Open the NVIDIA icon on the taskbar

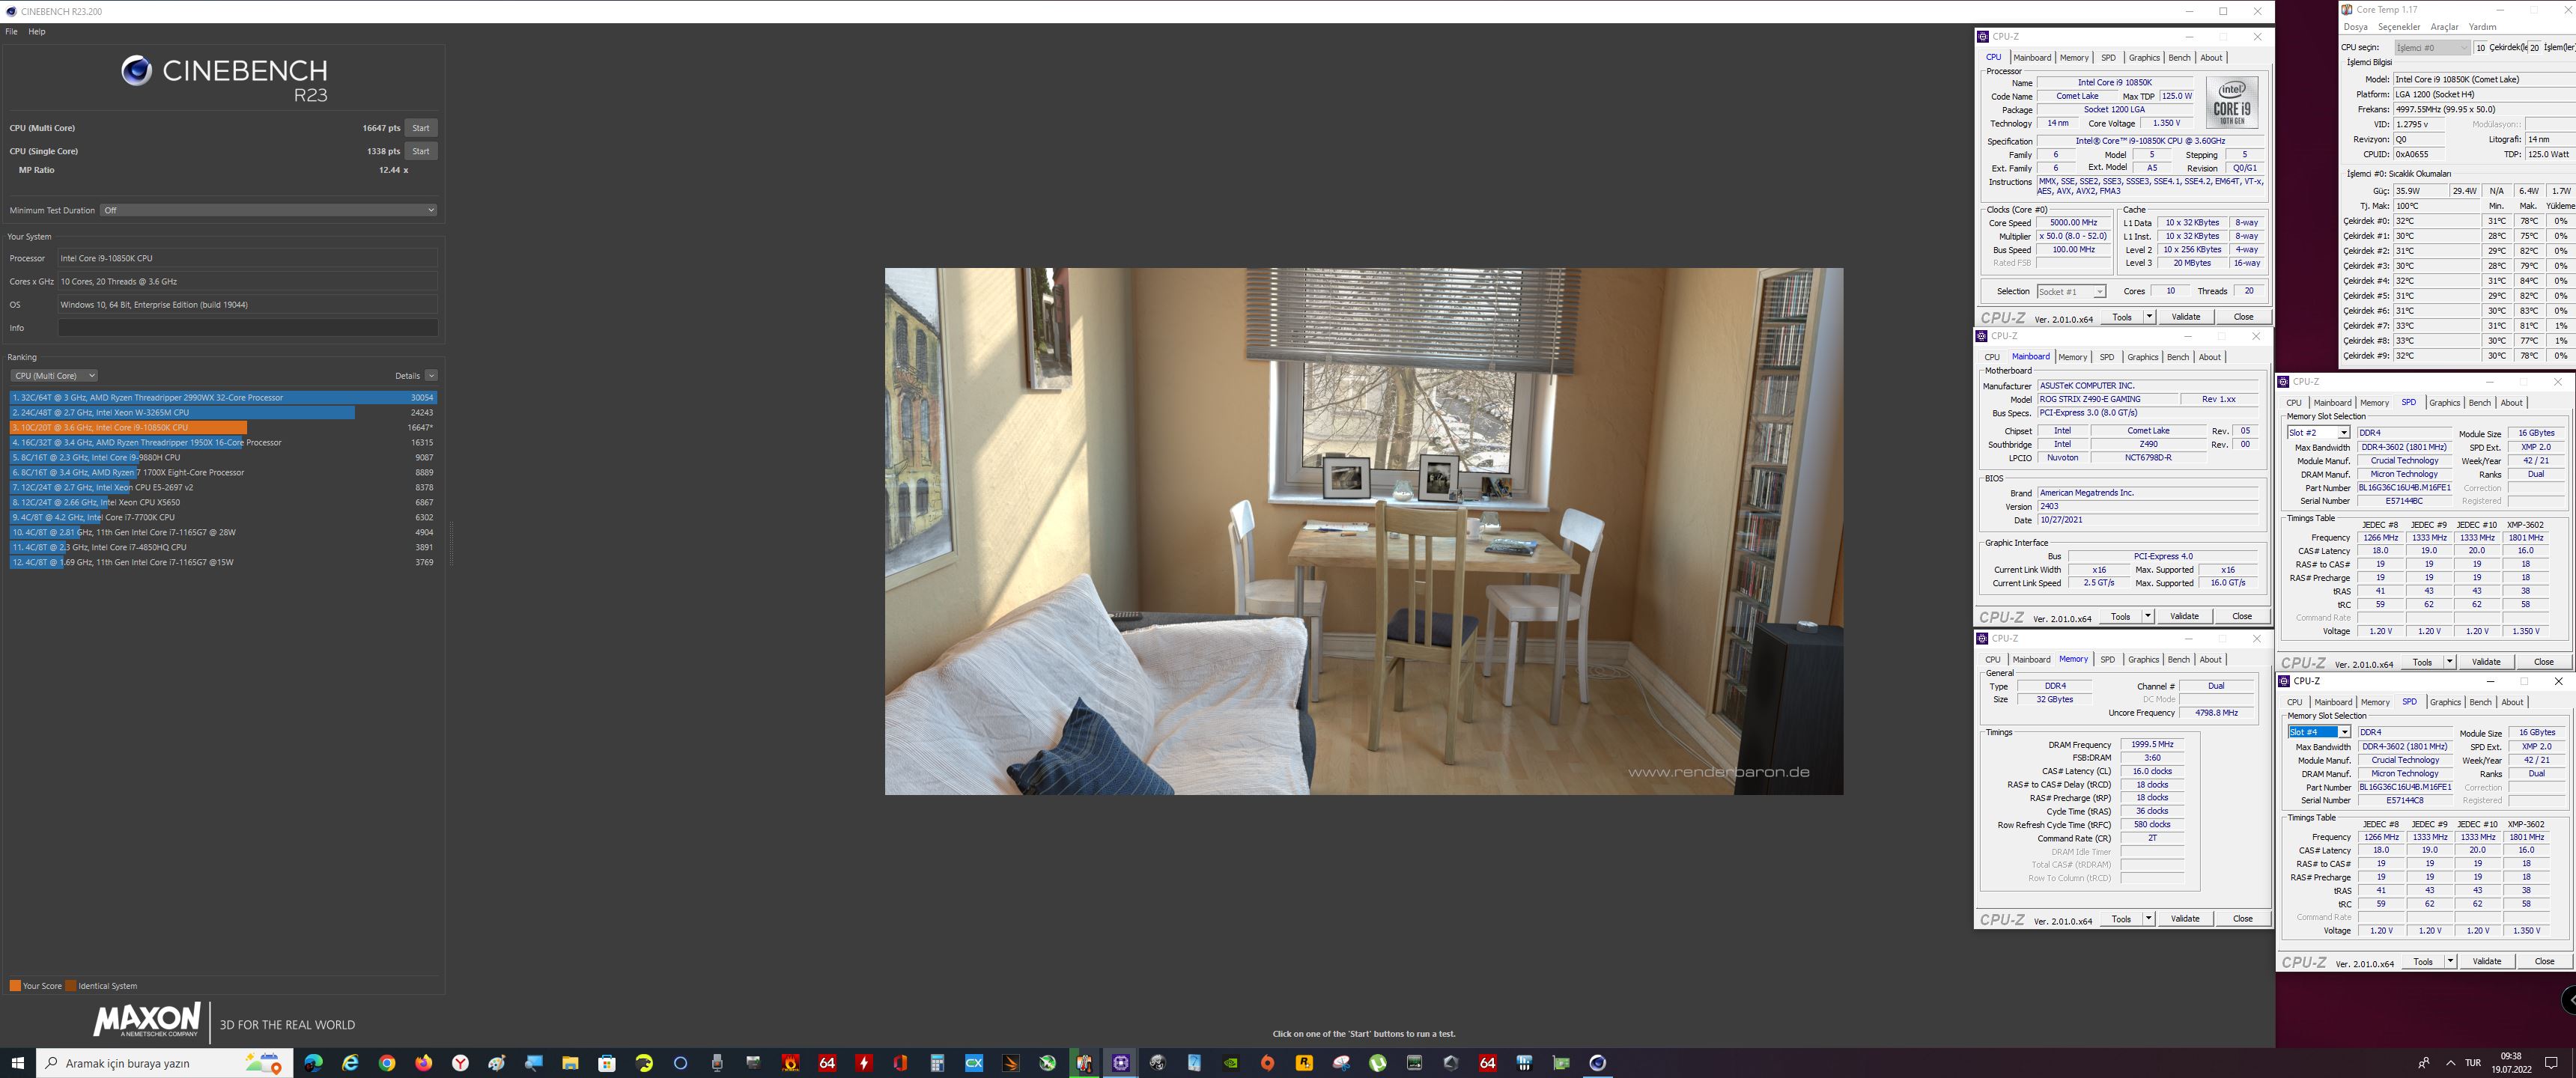1231,1063
